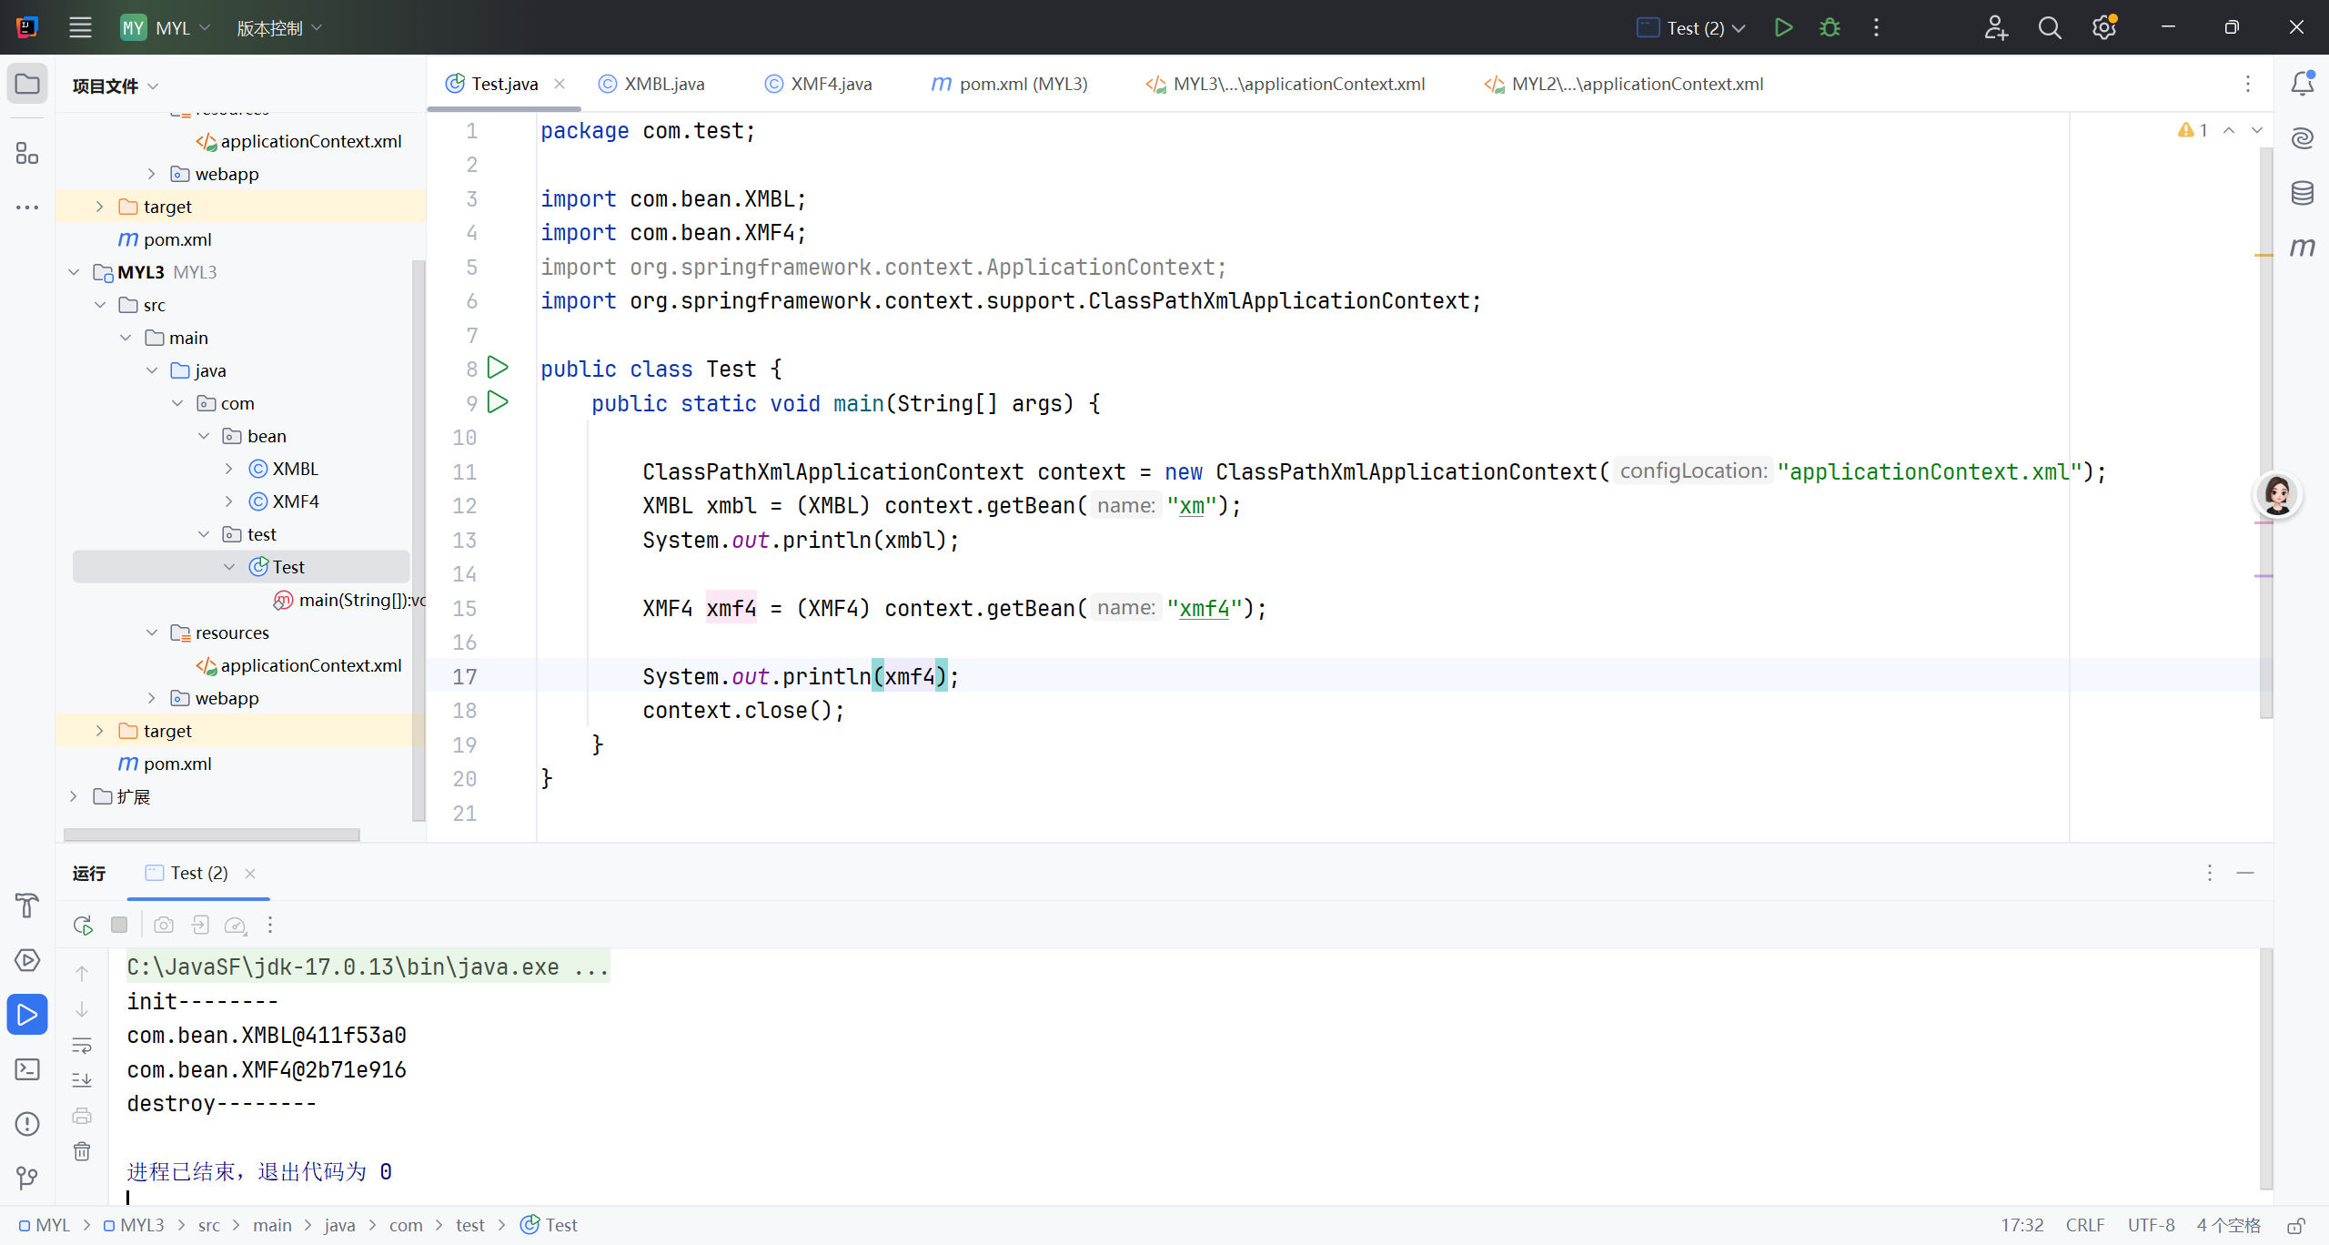Open the Maven tool window icon

(2302, 248)
